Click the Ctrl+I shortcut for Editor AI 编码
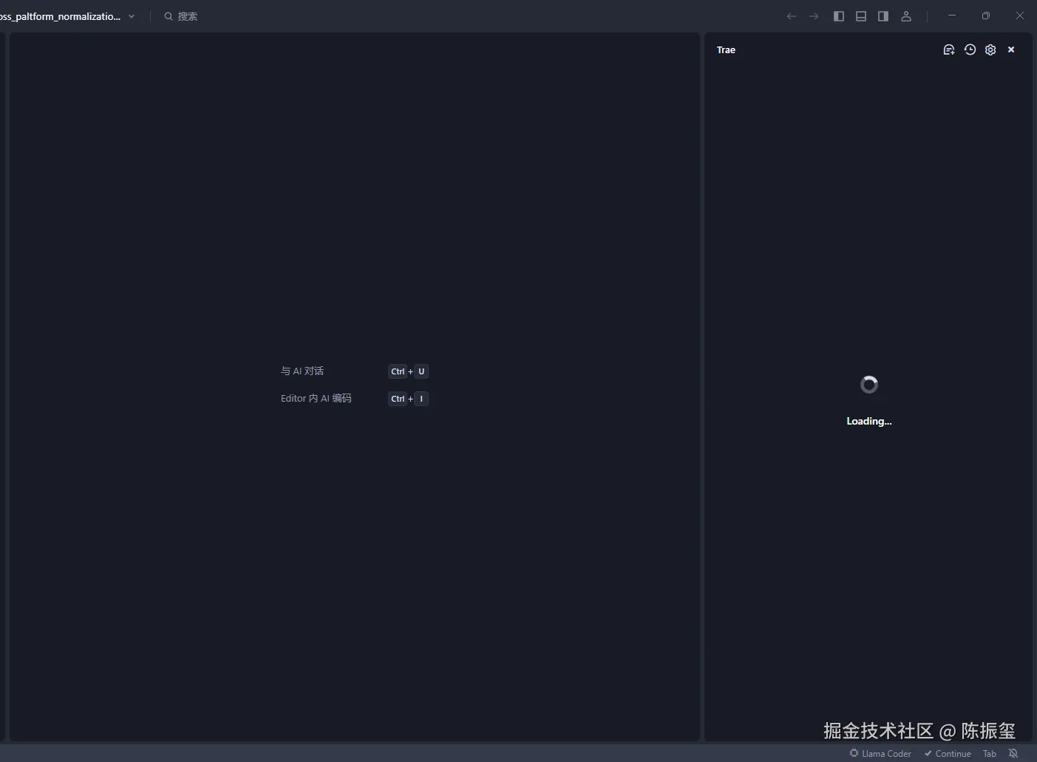Image resolution: width=1037 pixels, height=762 pixels. pos(408,398)
